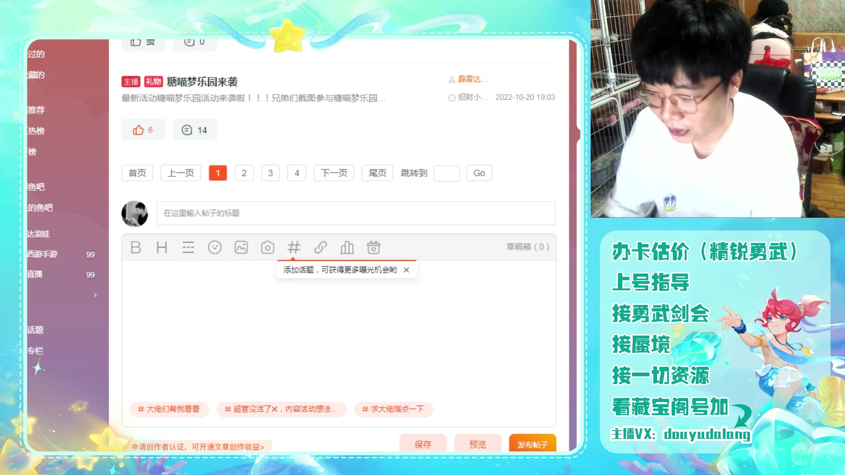Read post preview text 最新活动糖喵梦乐园
The image size is (845, 475).
click(253, 98)
